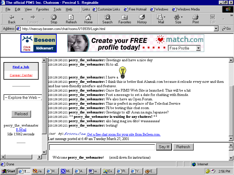
Task: Switch to the E... taskbar button
Action: tap(150, 171)
